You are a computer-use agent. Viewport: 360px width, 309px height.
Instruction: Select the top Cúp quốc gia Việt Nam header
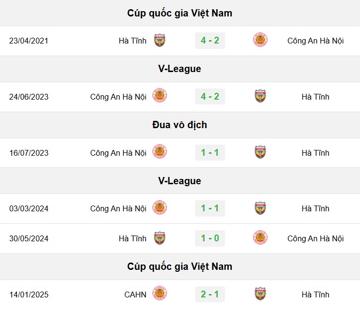click(x=180, y=13)
